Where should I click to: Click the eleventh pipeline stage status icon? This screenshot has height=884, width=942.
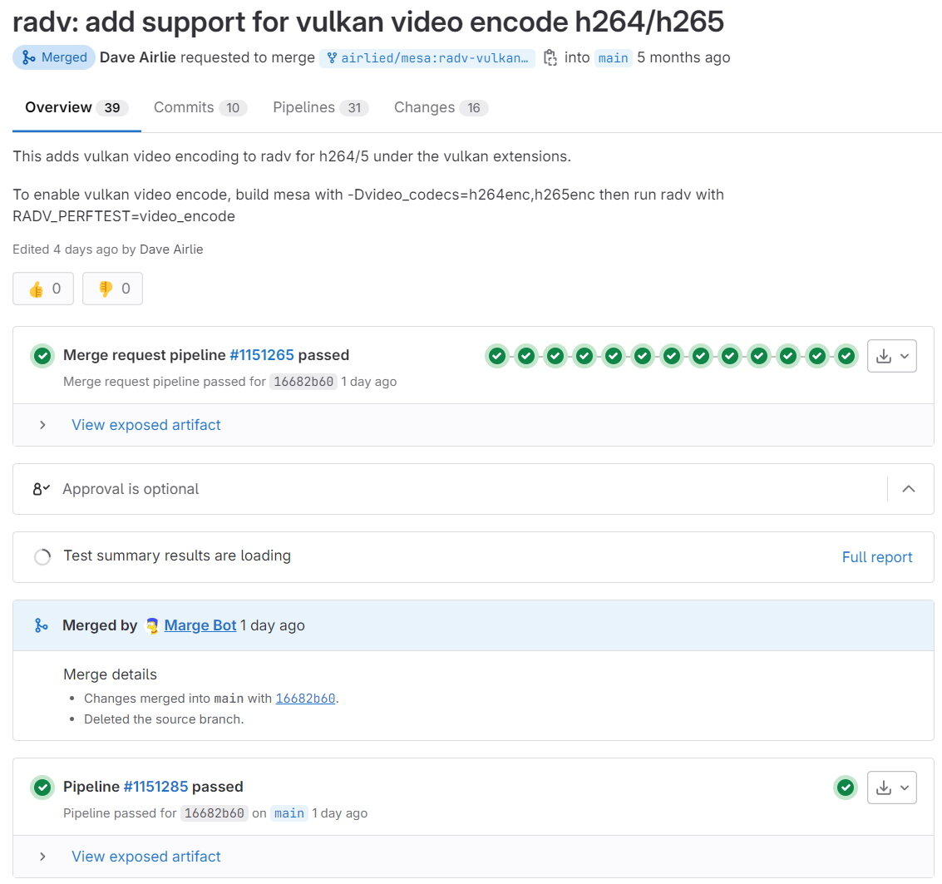coord(788,357)
